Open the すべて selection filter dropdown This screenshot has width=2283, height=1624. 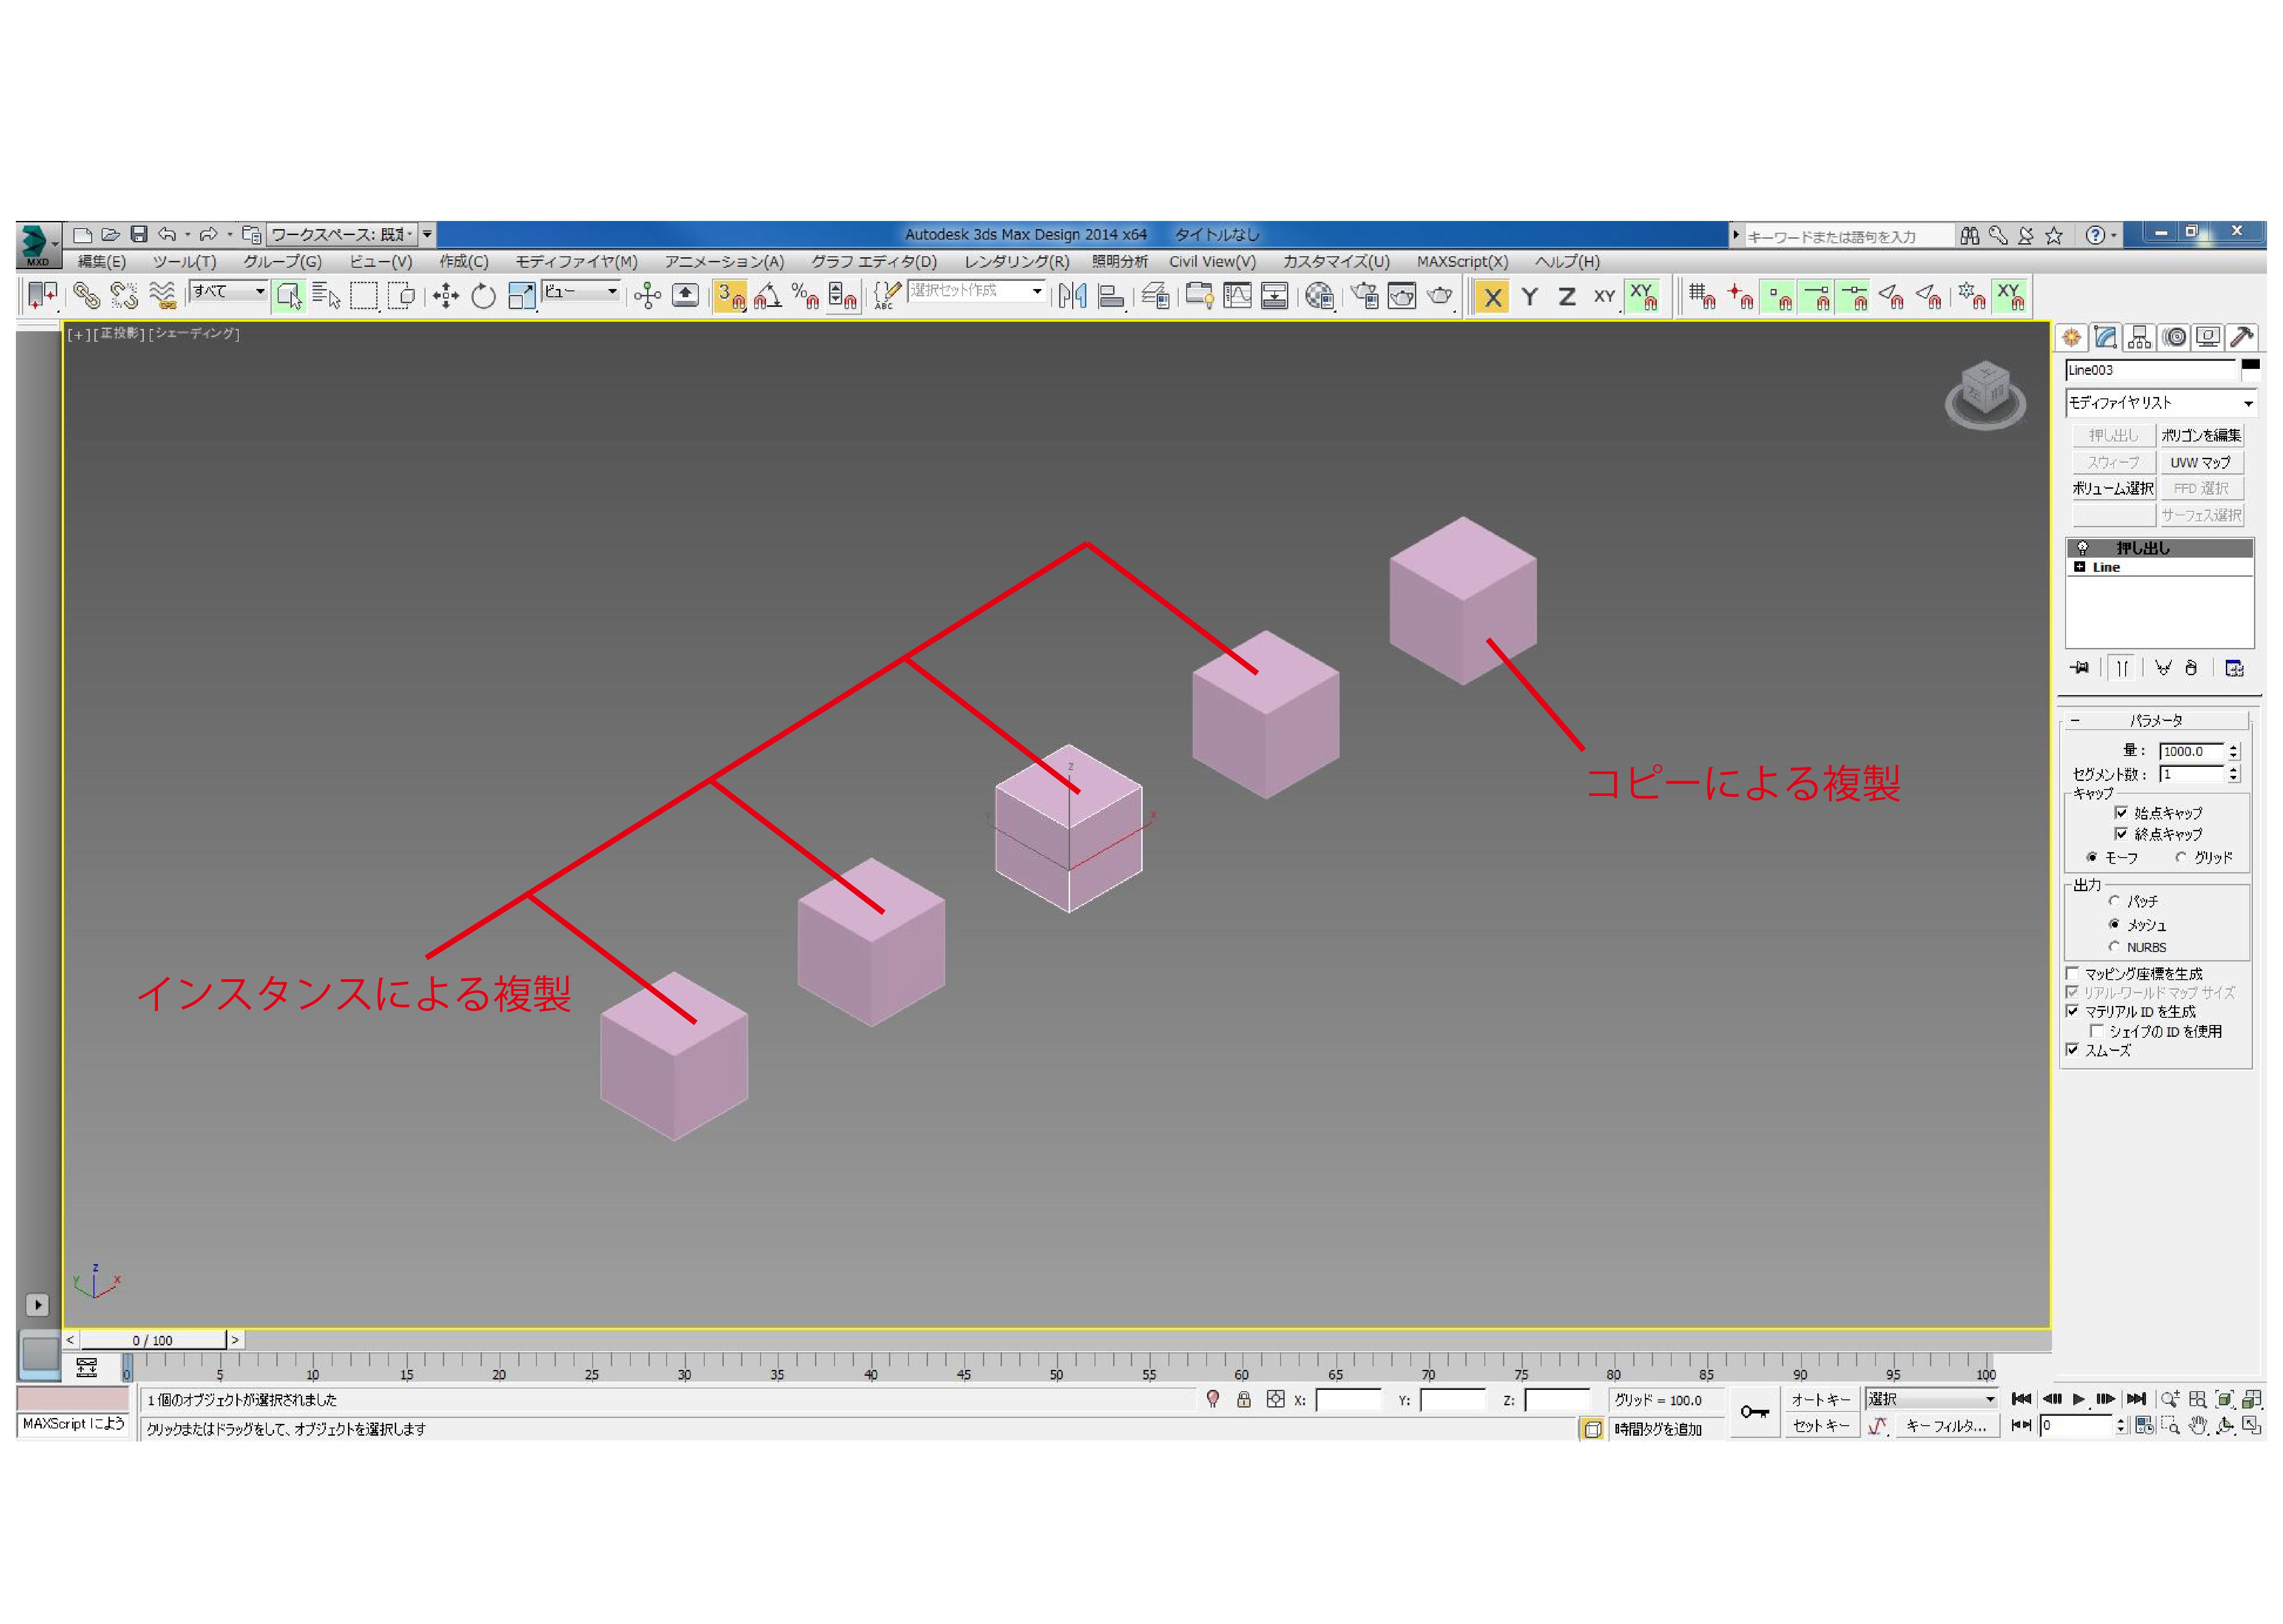pyautogui.click(x=259, y=291)
